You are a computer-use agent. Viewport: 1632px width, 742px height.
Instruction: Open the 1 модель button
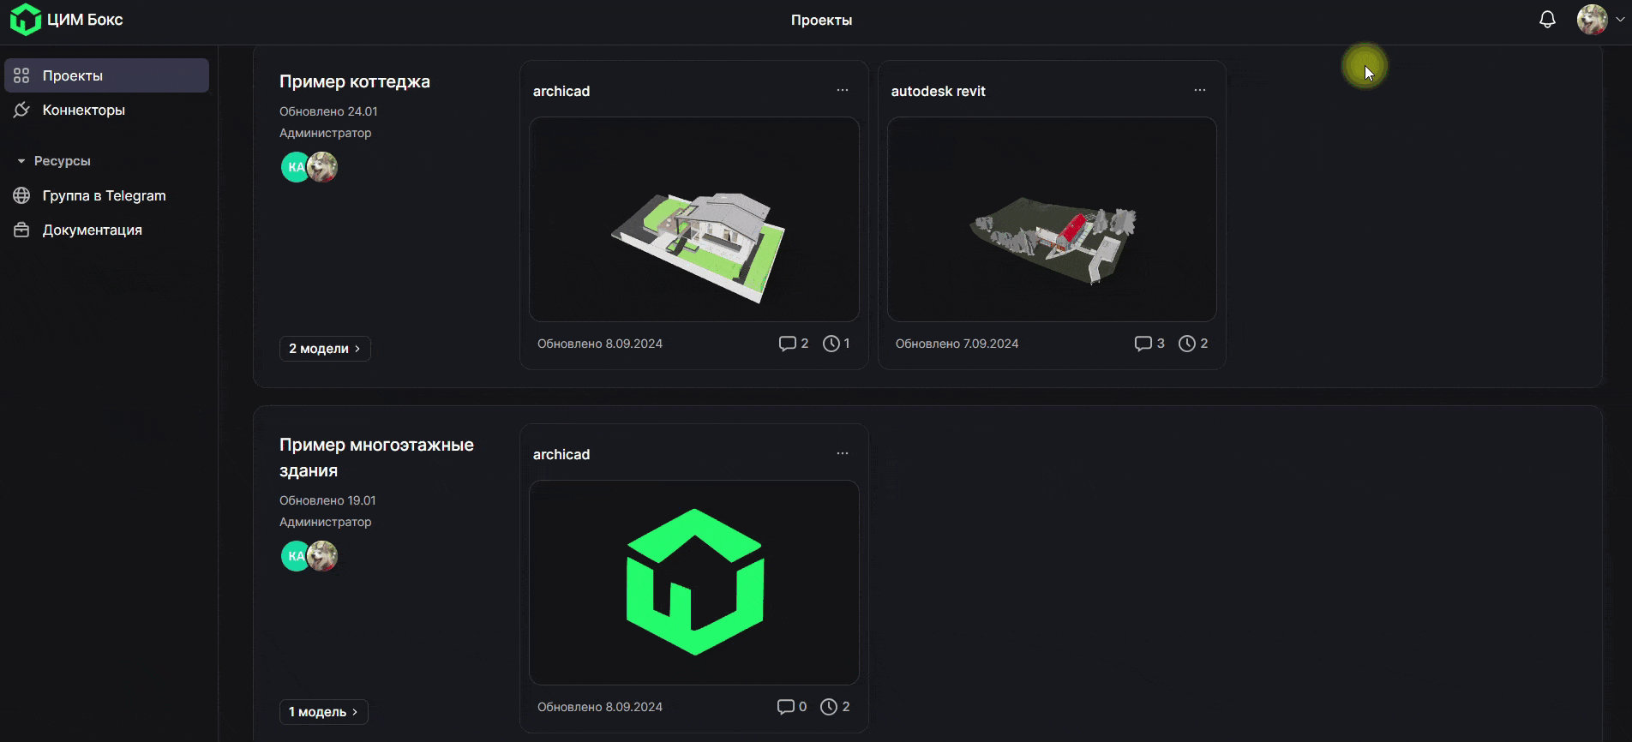[x=324, y=712]
